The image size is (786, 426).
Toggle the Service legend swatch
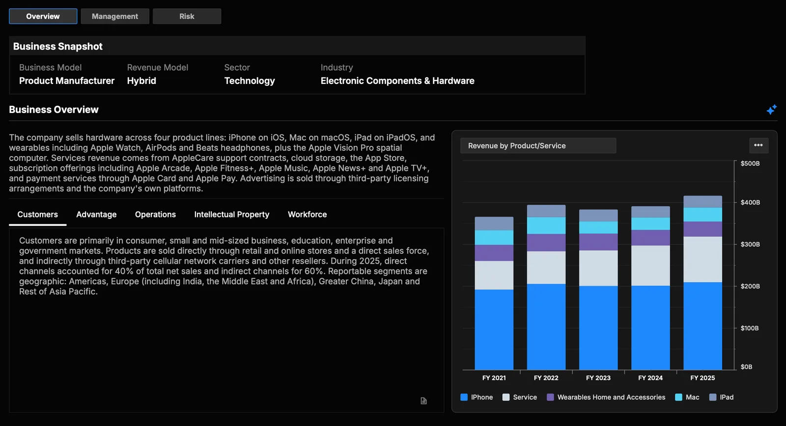click(506, 397)
